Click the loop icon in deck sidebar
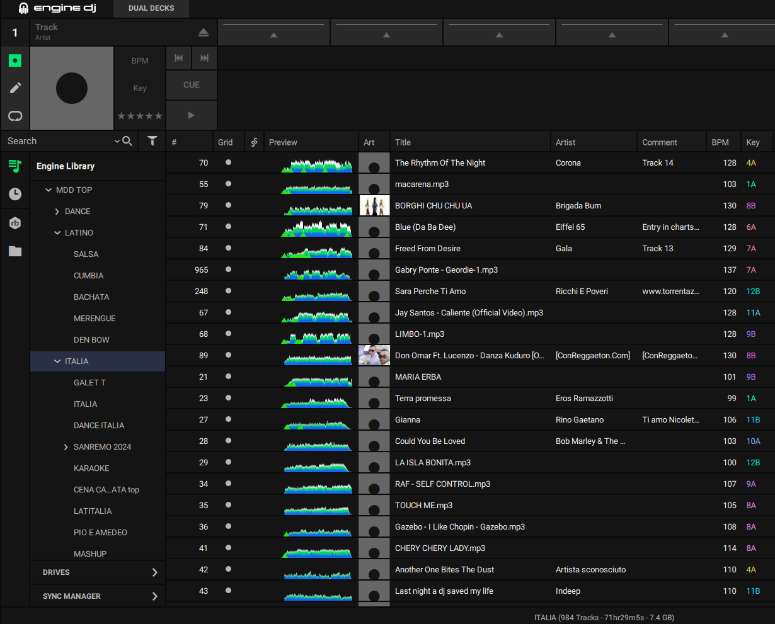The height and width of the screenshot is (624, 775). (x=15, y=116)
